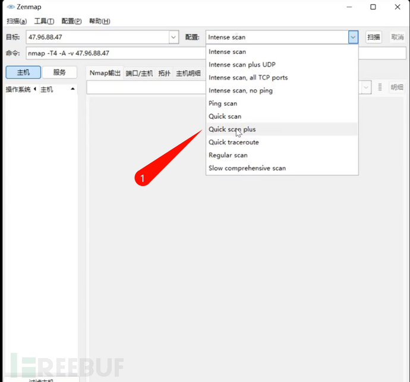The height and width of the screenshot is (382, 410).
Task: Switch to the 端口/主机 tab
Action: pyautogui.click(x=139, y=74)
